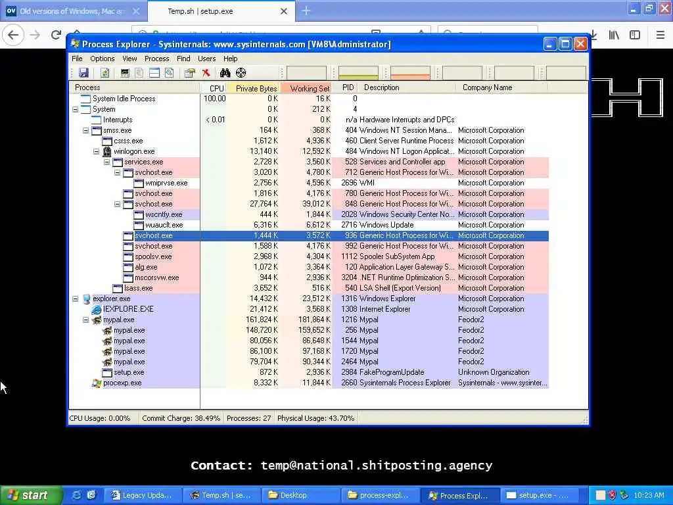Sort by the Private Bytes column header
The height and width of the screenshot is (505, 673).
click(x=253, y=88)
